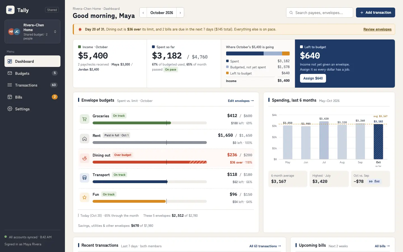The width and height of the screenshot is (403, 252).
Task: Click the May bar in spending chart
Action: [x=288, y=143]
